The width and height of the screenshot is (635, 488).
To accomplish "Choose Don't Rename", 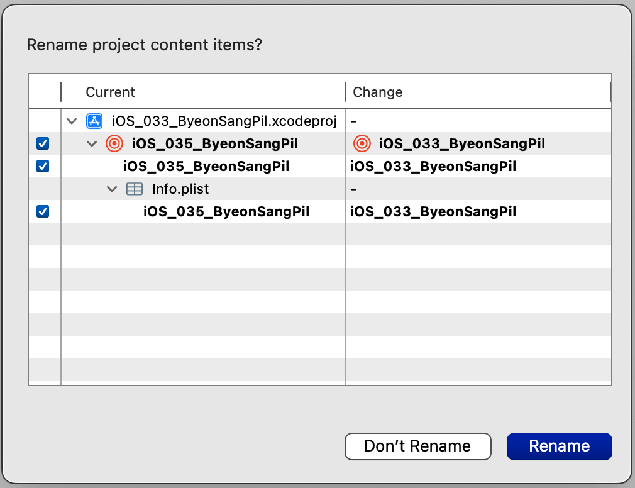I will (x=418, y=446).
